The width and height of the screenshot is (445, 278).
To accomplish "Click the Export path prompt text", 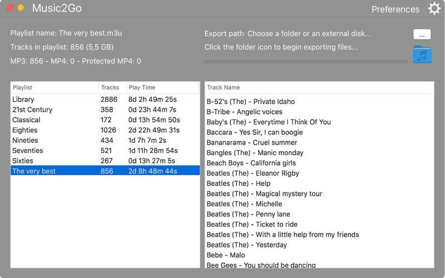I will tap(288, 33).
